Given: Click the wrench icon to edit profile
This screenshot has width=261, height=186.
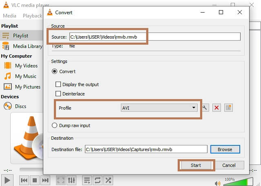Looking at the screenshot, I should pyautogui.click(x=205, y=108).
